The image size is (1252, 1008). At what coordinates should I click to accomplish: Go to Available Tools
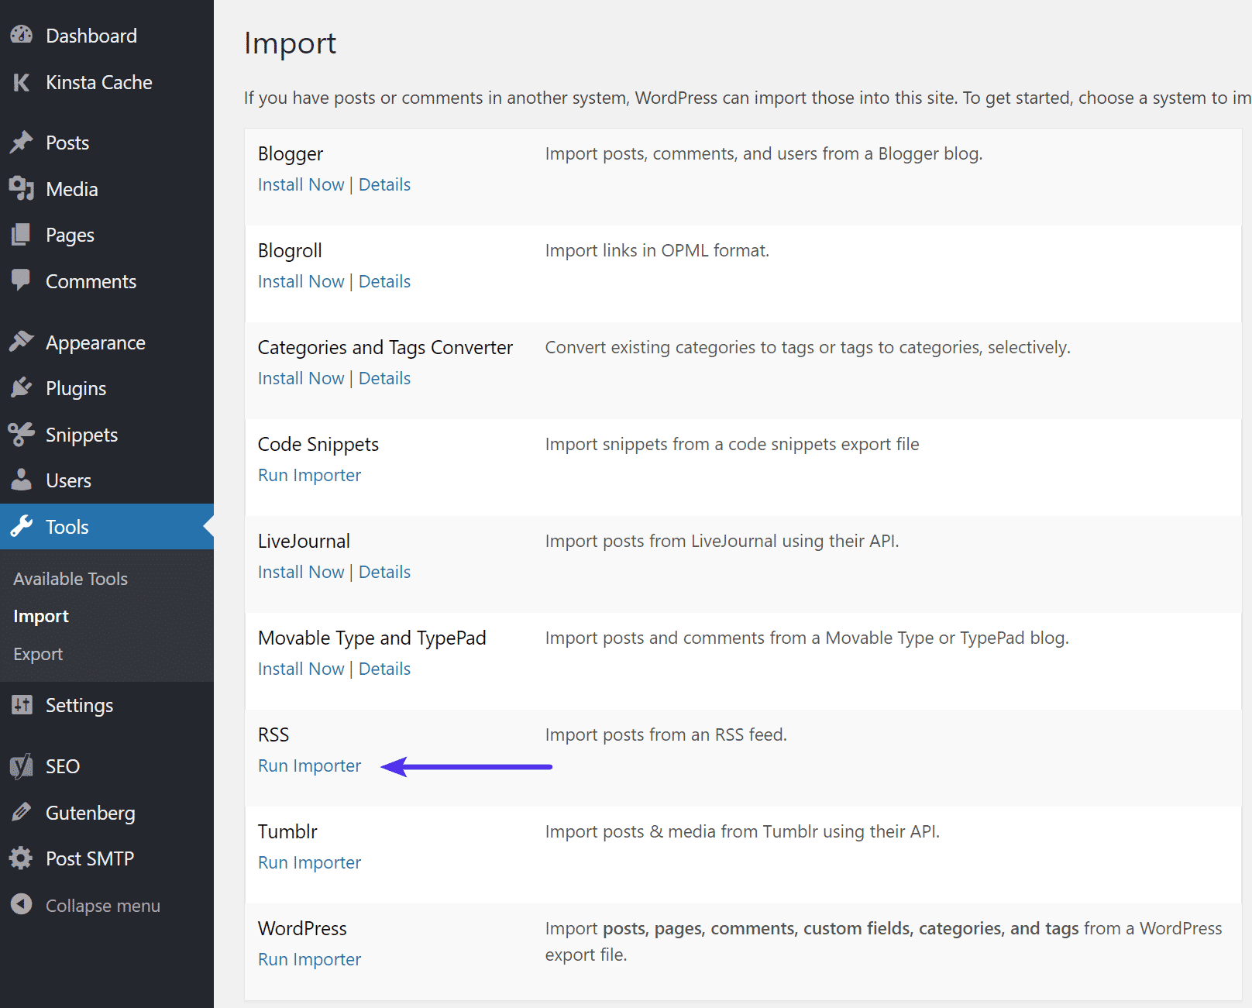coord(70,578)
